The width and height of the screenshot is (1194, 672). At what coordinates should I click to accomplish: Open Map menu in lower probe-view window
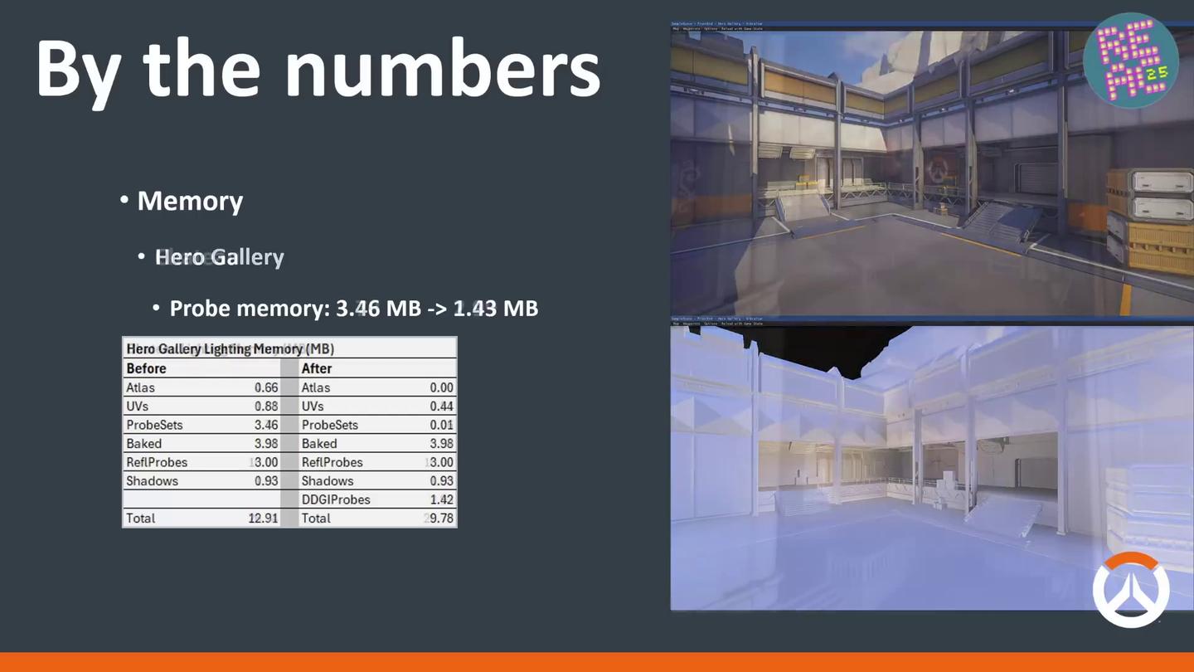(x=676, y=324)
